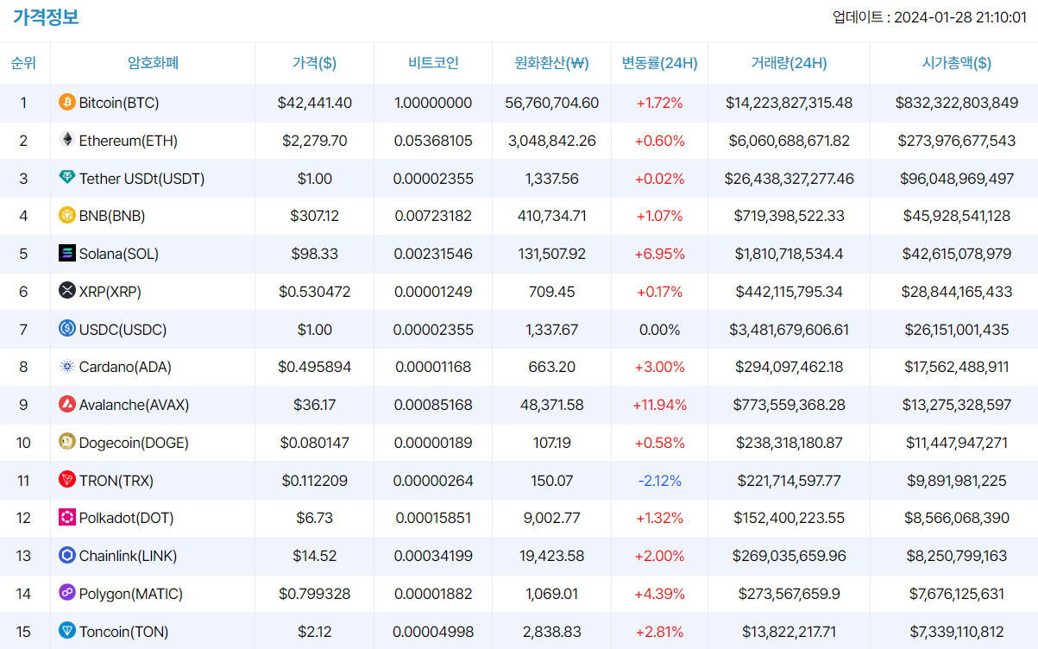This screenshot has width=1038, height=649.
Task: Open the Ethereum(ETH) coin link
Action: click(129, 141)
